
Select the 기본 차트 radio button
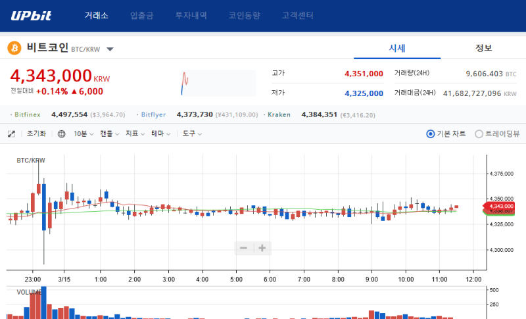click(x=431, y=134)
